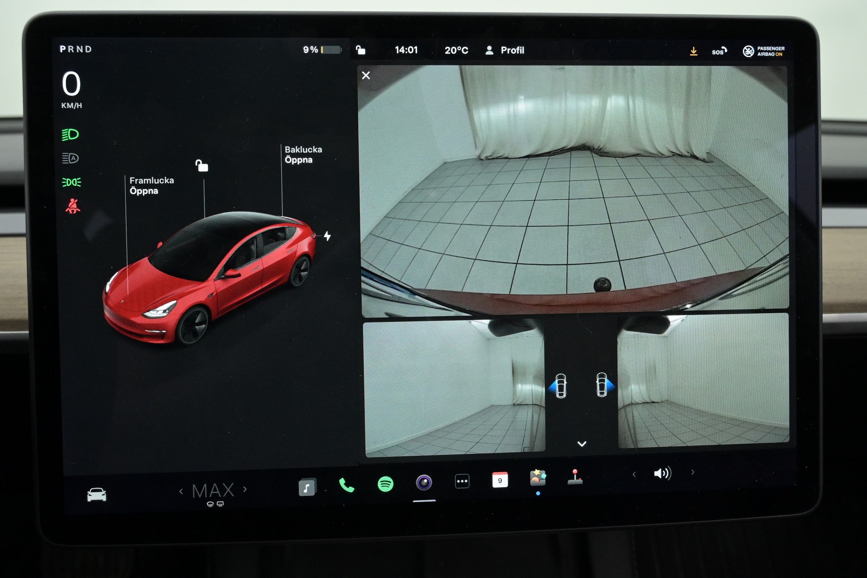
Task: Tap the rear camera main feed
Action: click(574, 191)
